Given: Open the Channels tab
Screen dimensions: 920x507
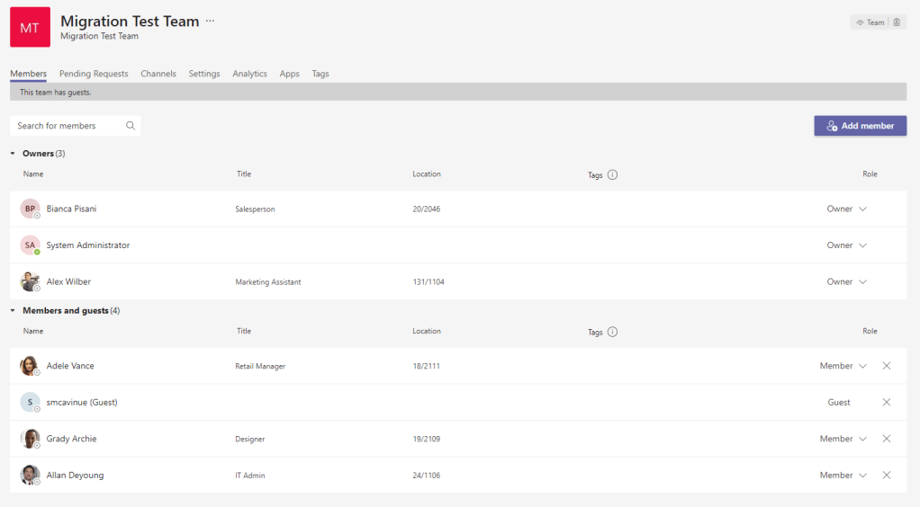Looking at the screenshot, I should point(158,74).
